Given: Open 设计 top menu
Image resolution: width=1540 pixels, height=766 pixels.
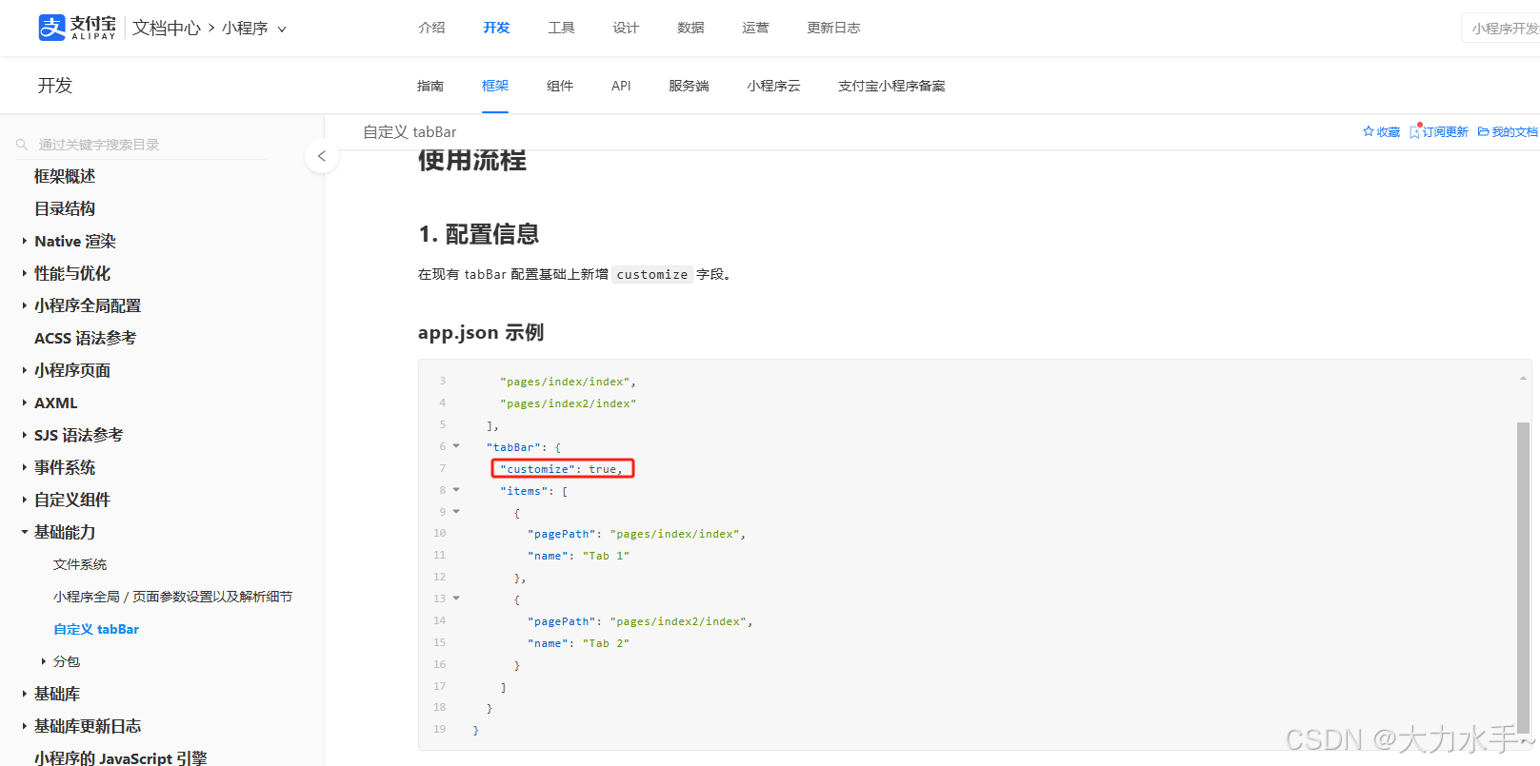Looking at the screenshot, I should point(626,28).
